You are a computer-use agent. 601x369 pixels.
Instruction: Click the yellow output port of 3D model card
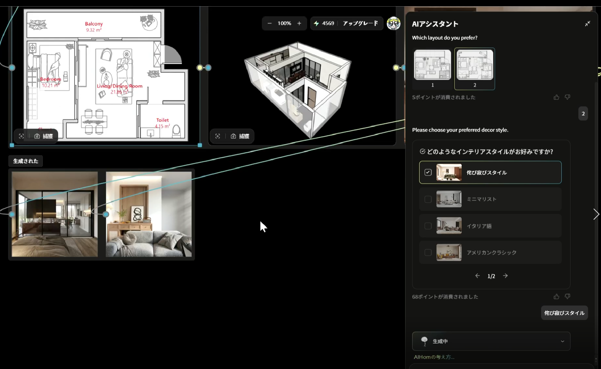pos(396,68)
